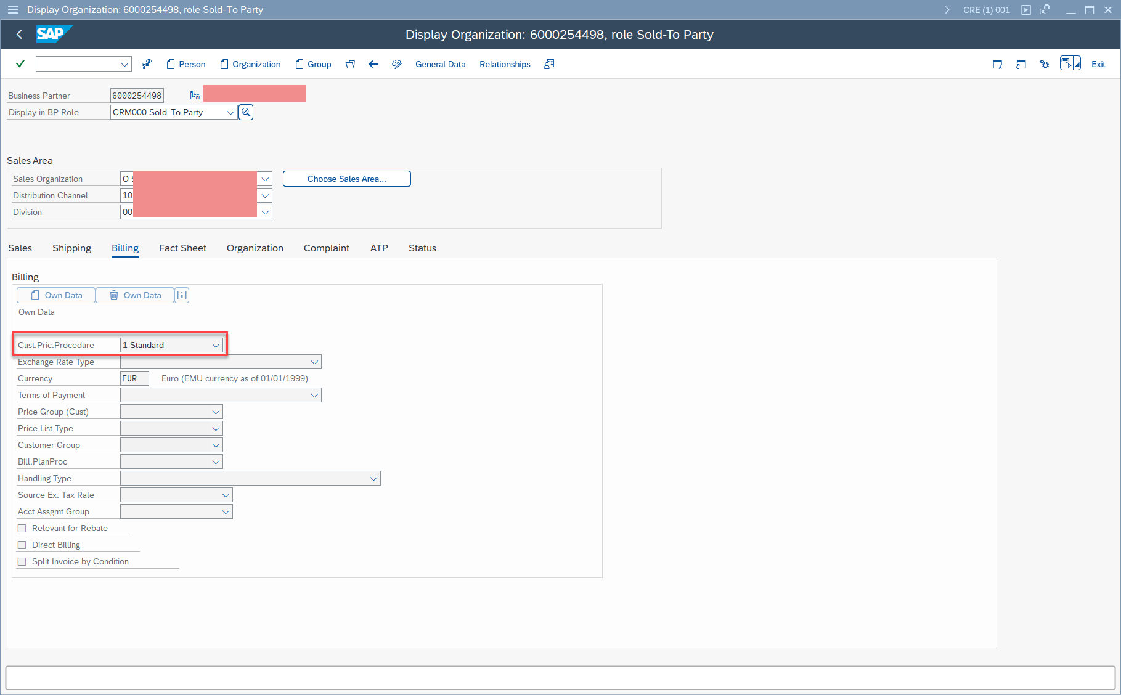Image resolution: width=1121 pixels, height=695 pixels.
Task: Open Handling Type dropdown
Action: click(x=373, y=478)
